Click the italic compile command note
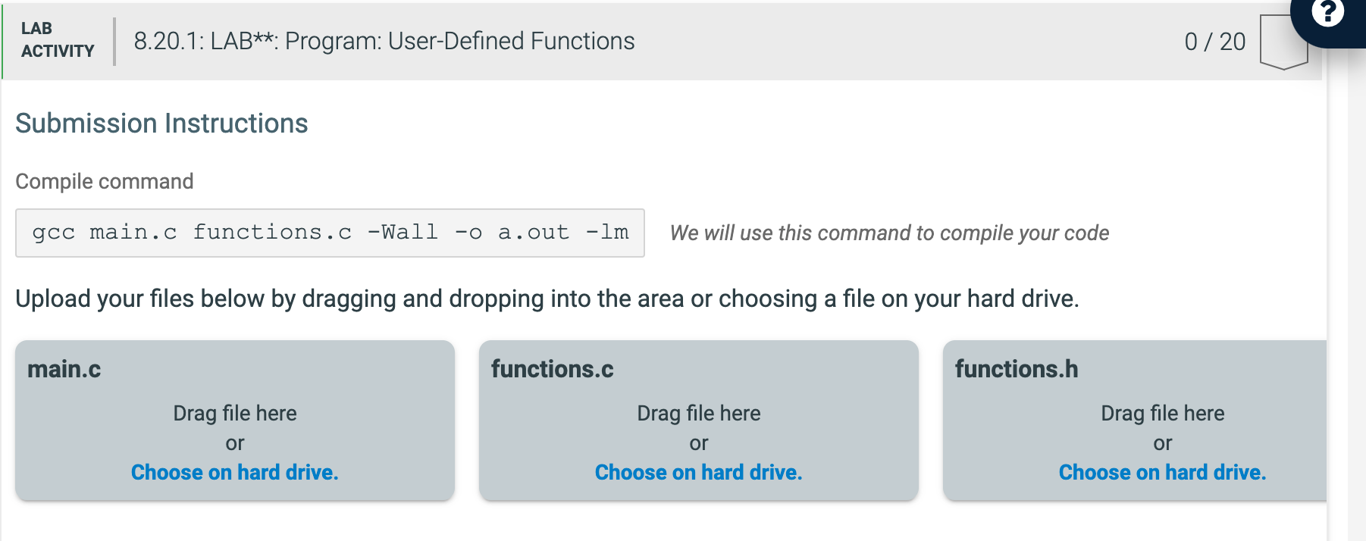Image resolution: width=1366 pixels, height=541 pixels. [890, 233]
